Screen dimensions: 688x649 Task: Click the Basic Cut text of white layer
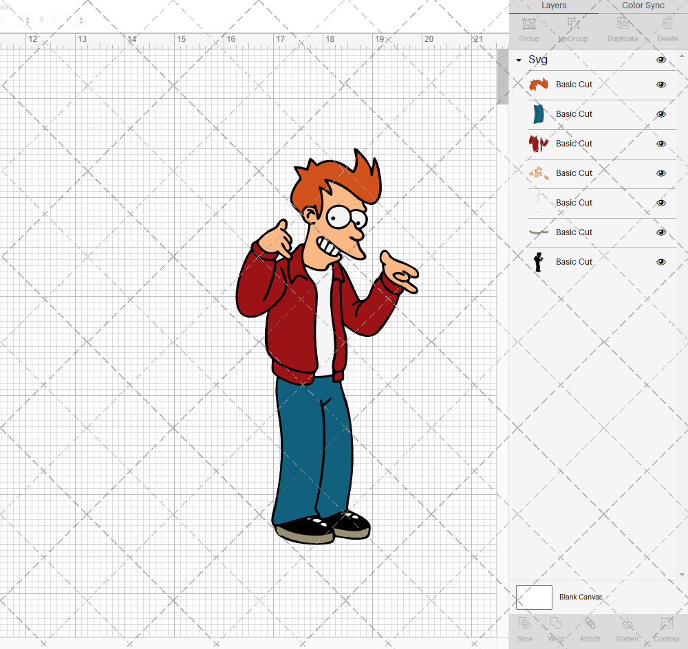(574, 203)
